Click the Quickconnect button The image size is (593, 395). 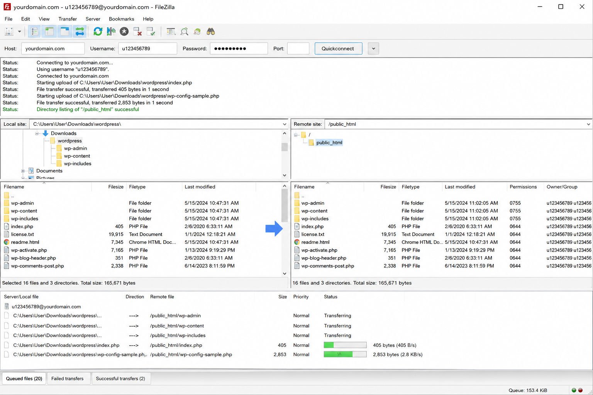tap(338, 49)
